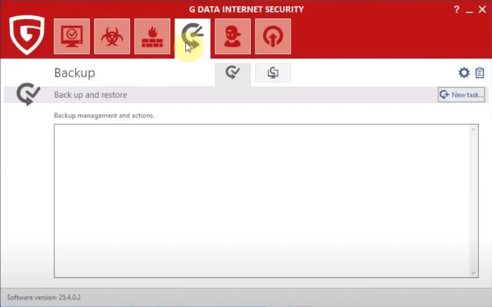This screenshot has width=492, height=307.
Task: Switch to the backup checkmark tab
Action: (233, 73)
